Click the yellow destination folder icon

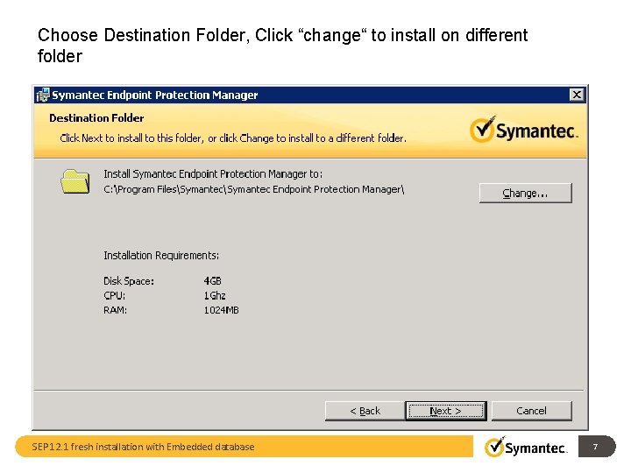pyautogui.click(x=75, y=181)
